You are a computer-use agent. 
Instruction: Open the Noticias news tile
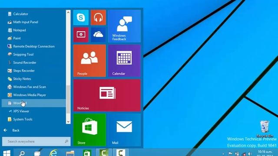(x=107, y=95)
